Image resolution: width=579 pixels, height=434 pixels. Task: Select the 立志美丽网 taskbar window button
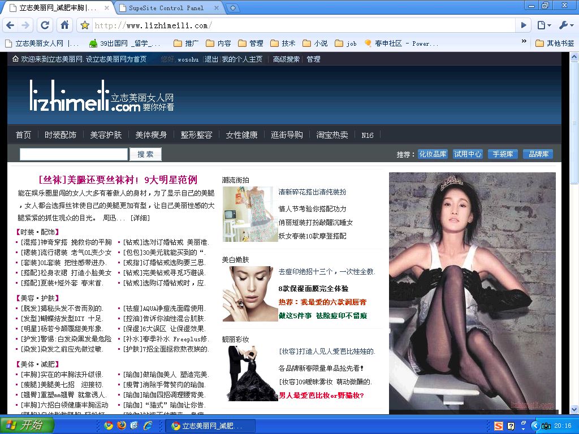point(209,426)
